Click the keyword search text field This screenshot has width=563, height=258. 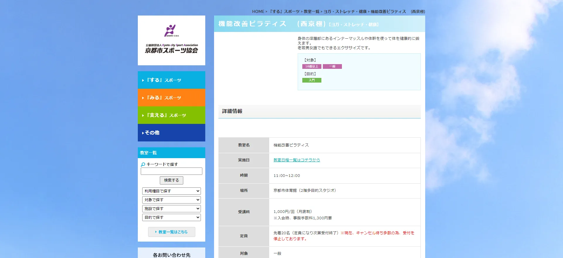171,171
